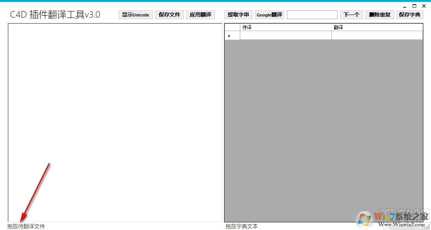Viewport: 431px width, 230px height.
Task: Click 删除重复 to remove duplicates
Action: 379,15
